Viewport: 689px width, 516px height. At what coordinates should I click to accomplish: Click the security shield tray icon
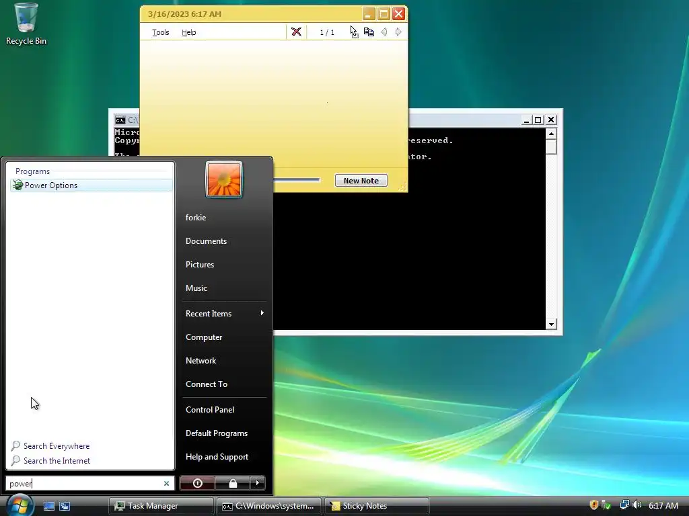coord(594,505)
